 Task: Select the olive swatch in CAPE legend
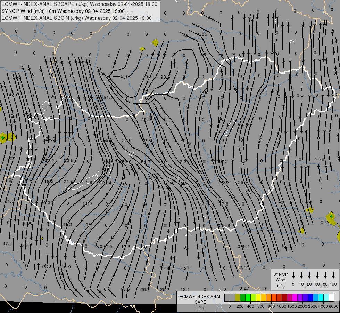point(238,298)
